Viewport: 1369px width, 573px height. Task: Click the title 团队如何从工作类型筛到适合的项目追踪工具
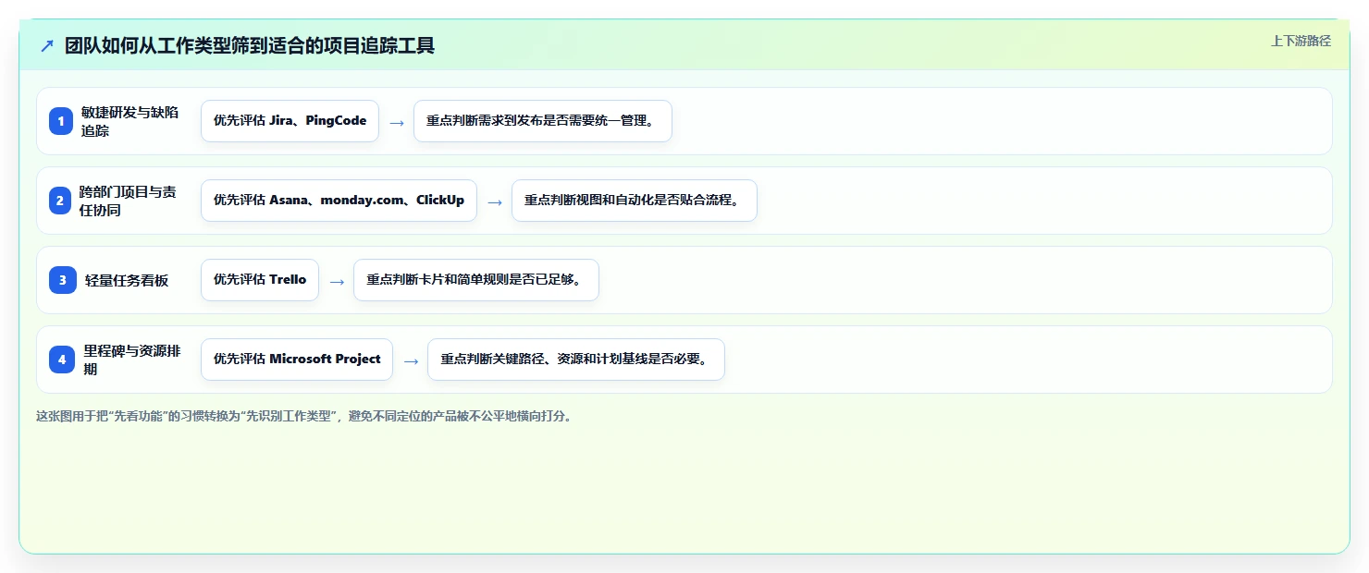pyautogui.click(x=250, y=46)
